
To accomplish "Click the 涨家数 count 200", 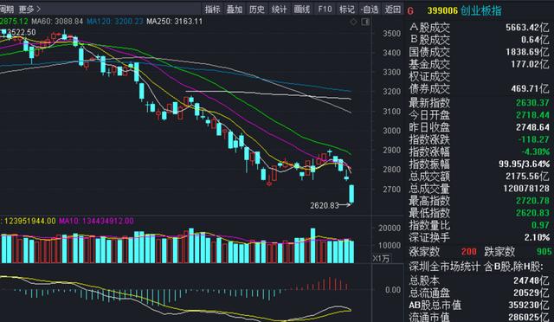I will point(469,252).
